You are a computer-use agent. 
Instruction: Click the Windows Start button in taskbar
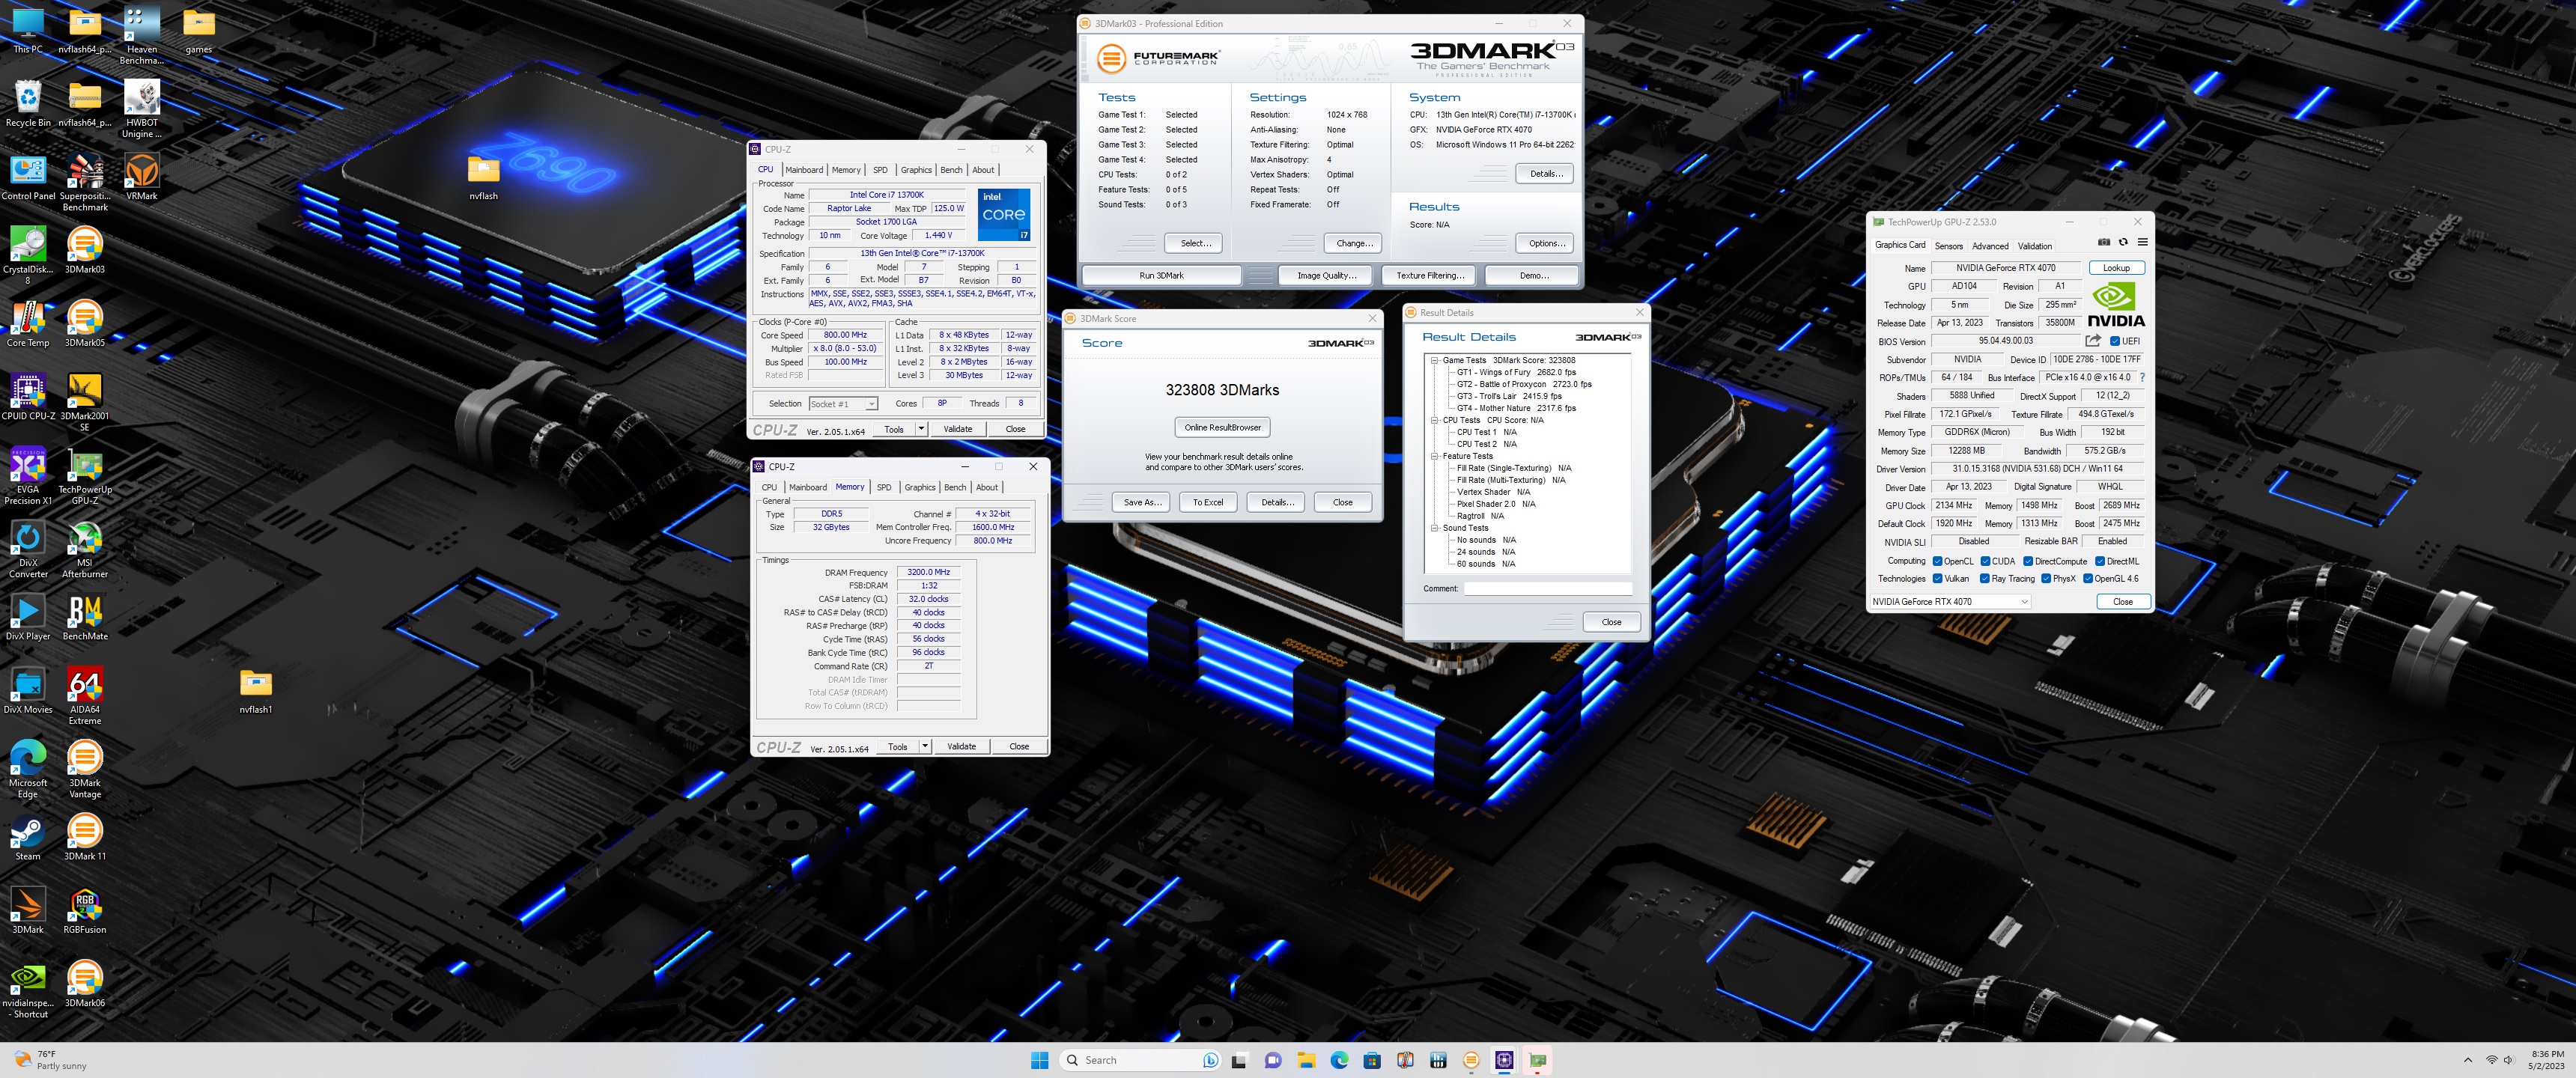[1039, 1060]
